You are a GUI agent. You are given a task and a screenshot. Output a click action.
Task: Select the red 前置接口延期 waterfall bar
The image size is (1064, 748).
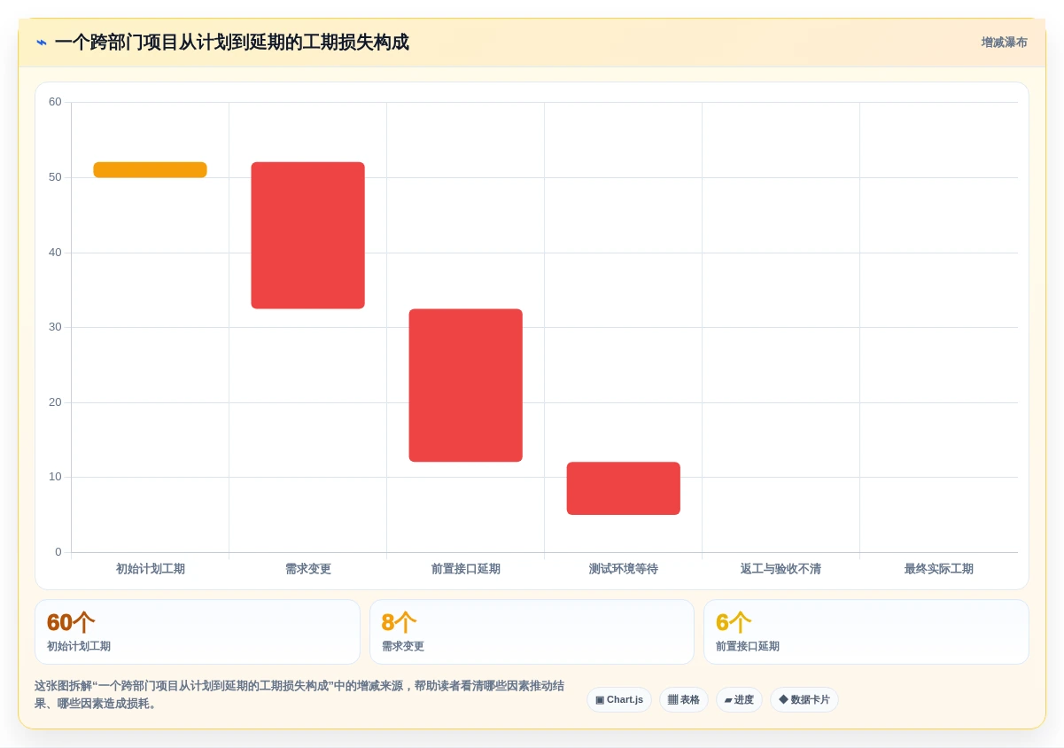coord(465,386)
